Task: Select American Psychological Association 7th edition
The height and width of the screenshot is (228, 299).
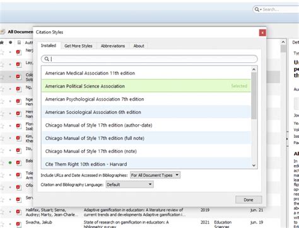Action: (x=146, y=99)
